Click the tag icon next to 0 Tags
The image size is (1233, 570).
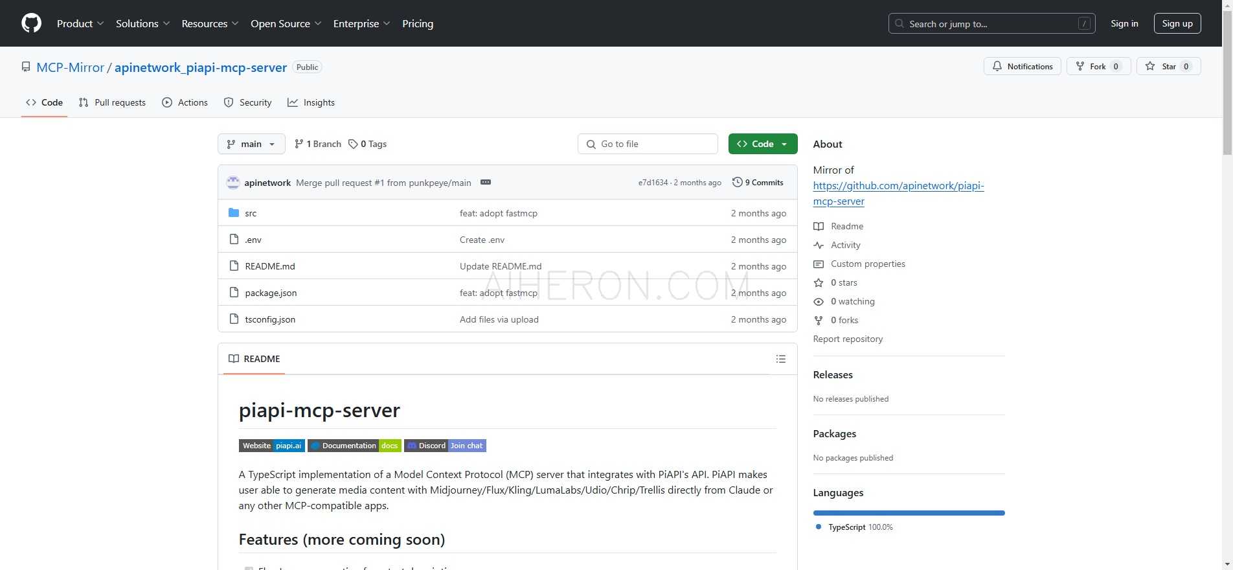tap(353, 144)
